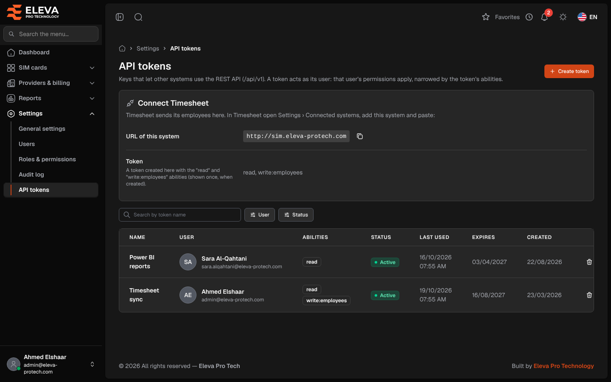Click the Settings gear icon in sidebar
This screenshot has width=611, height=382.
click(11, 114)
